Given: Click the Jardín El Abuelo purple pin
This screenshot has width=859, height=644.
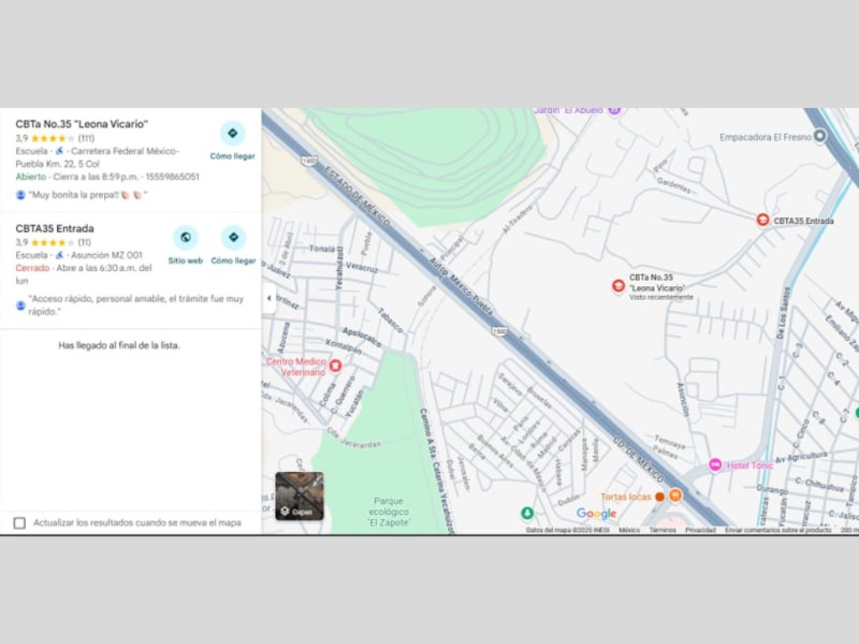Looking at the screenshot, I should tap(614, 110).
